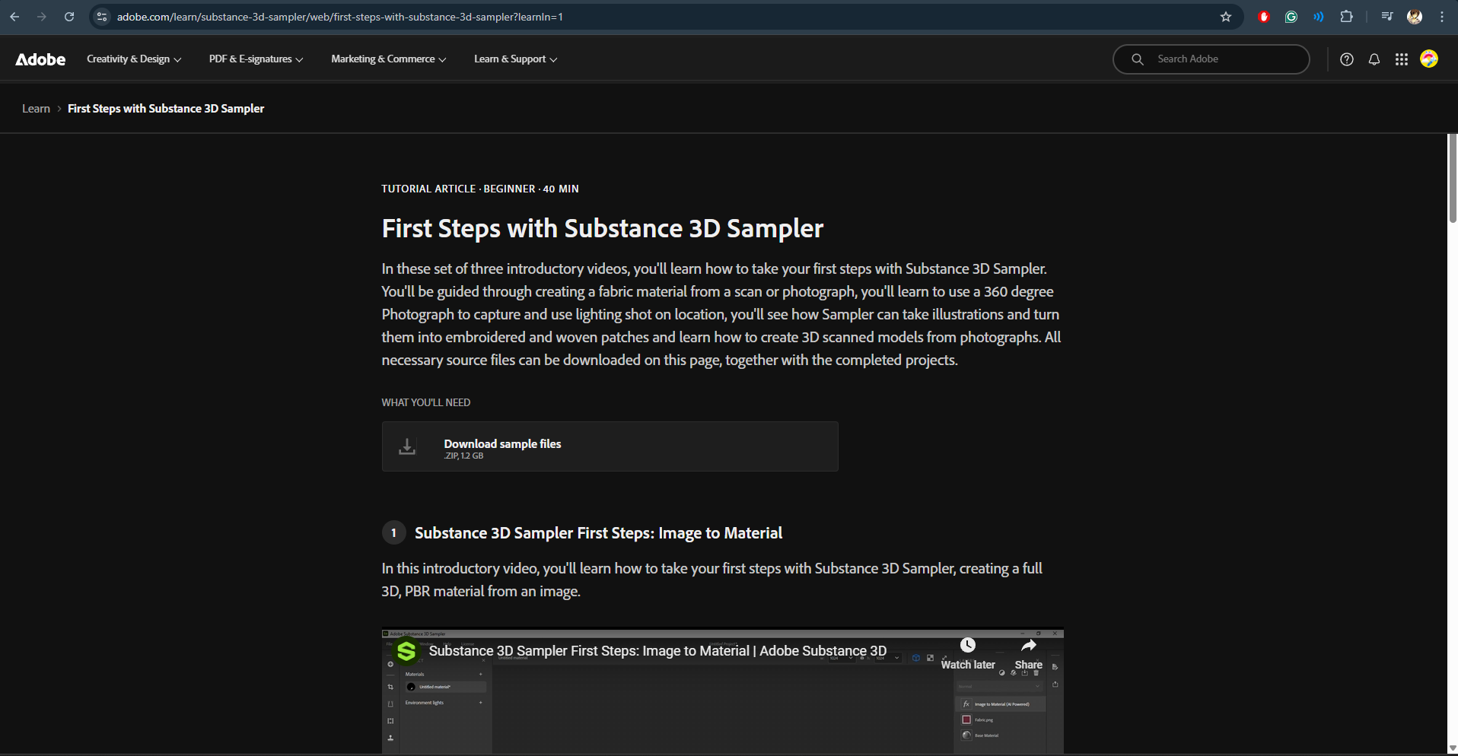
Task: Click the Adobe logo
Action: (x=40, y=59)
